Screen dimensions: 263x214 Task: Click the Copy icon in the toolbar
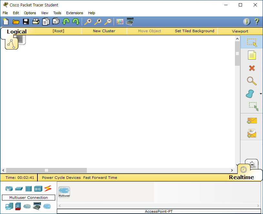pos(46,22)
